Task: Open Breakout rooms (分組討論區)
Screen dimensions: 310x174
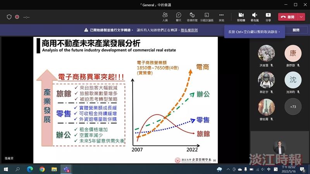Action: [207, 17]
